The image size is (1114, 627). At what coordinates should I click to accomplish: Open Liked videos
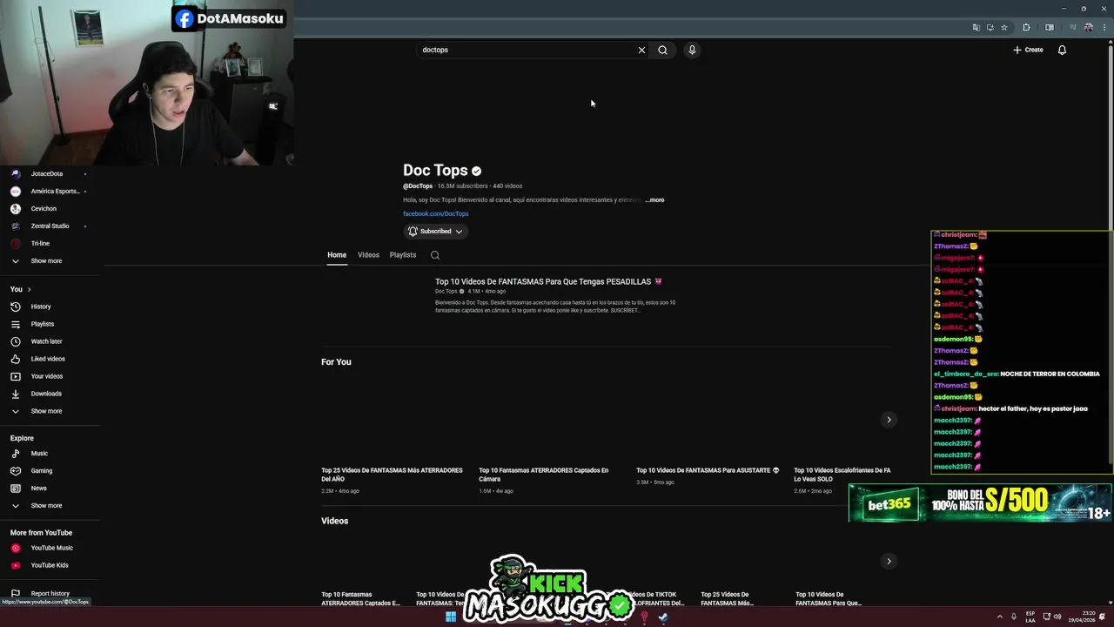tap(50, 359)
